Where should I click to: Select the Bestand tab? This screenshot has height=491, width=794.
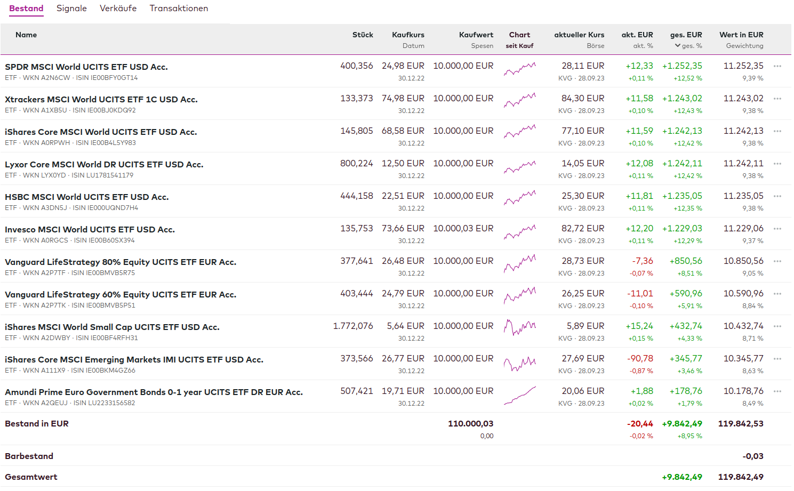tap(26, 9)
